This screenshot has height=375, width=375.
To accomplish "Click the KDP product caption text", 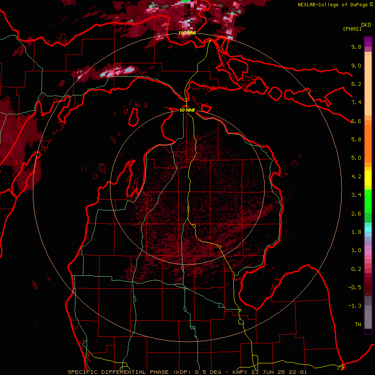I will tap(187, 372).
